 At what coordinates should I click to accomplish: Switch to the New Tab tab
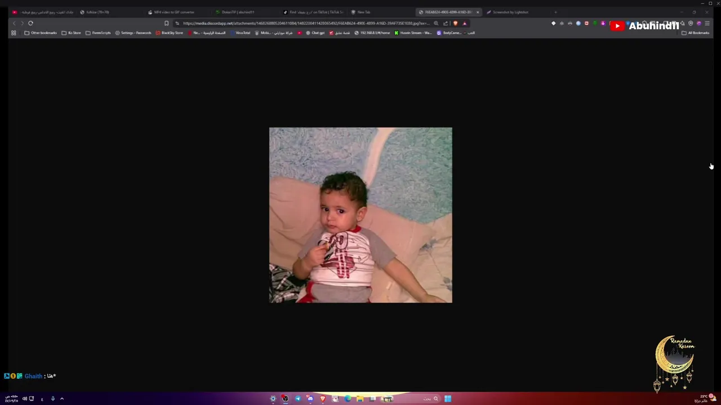click(x=381, y=12)
